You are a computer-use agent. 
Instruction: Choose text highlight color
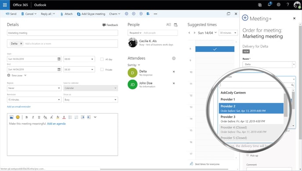(58, 117)
